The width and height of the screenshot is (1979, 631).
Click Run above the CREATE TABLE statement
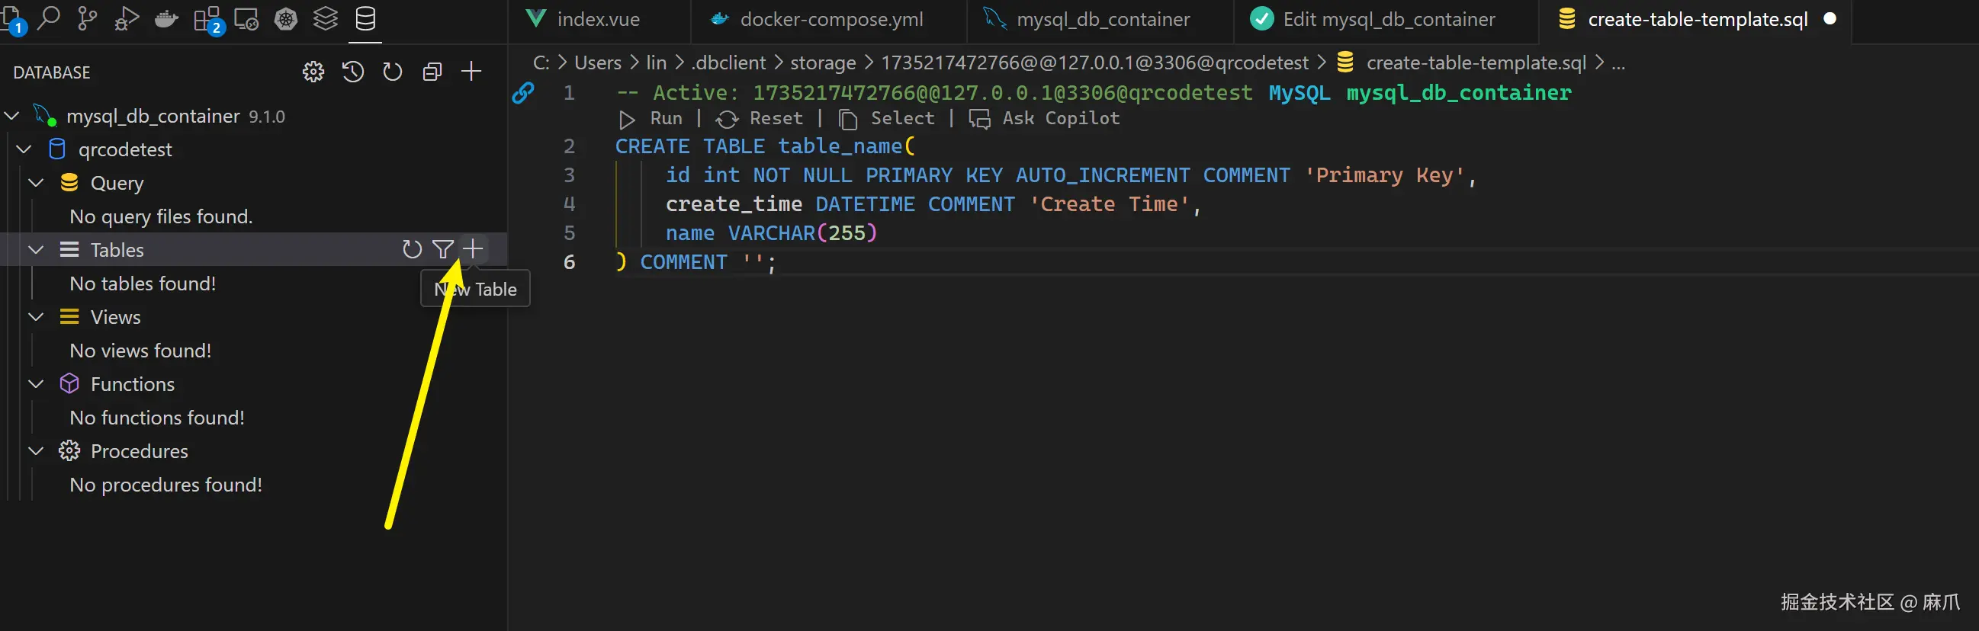(x=652, y=119)
